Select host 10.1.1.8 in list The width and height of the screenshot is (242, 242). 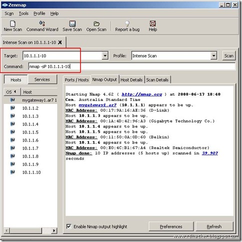tap(30, 156)
